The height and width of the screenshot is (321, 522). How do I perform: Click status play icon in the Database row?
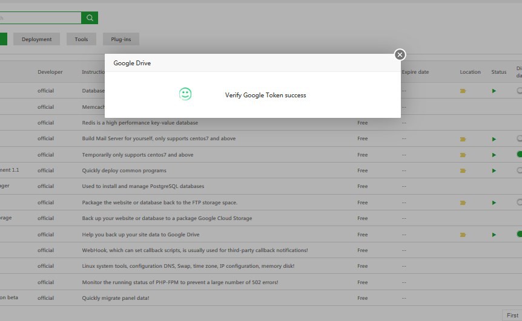tap(494, 91)
